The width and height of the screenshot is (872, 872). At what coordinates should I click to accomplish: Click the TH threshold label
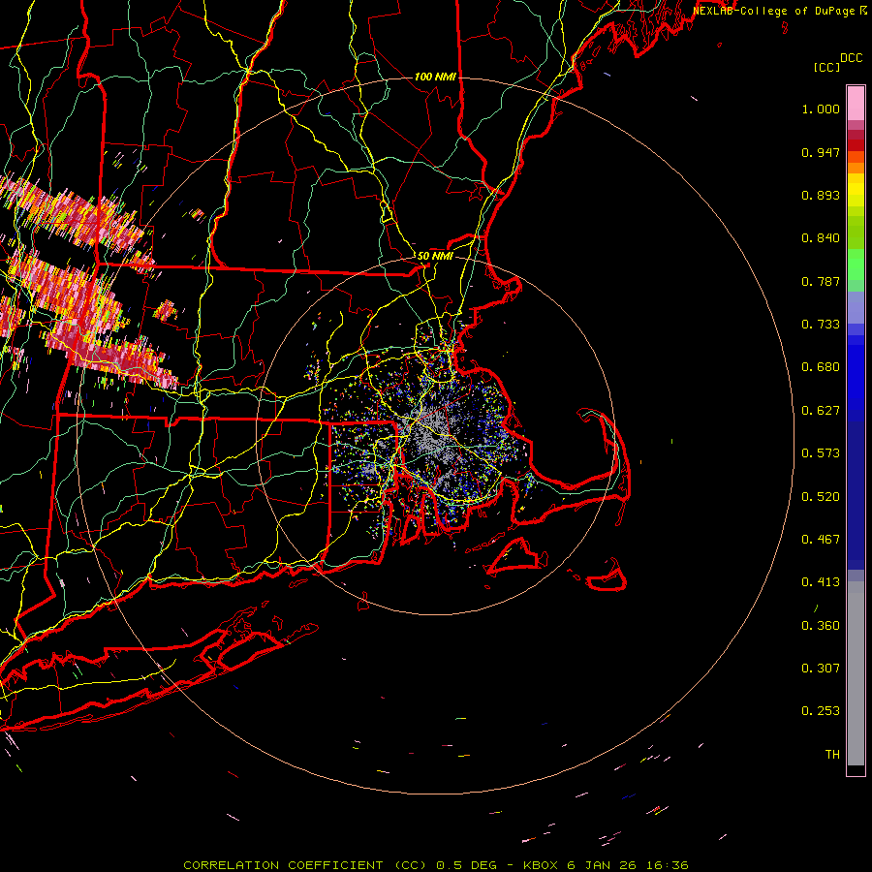(x=832, y=755)
